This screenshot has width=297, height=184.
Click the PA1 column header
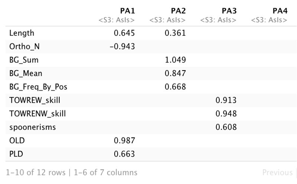127,11
